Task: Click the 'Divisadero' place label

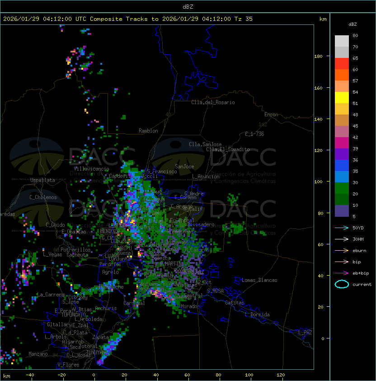Action: pyautogui.click(x=201, y=224)
